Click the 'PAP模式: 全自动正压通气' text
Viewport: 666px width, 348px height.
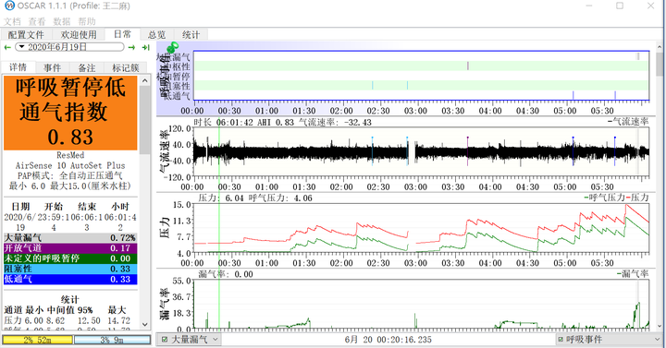point(70,175)
